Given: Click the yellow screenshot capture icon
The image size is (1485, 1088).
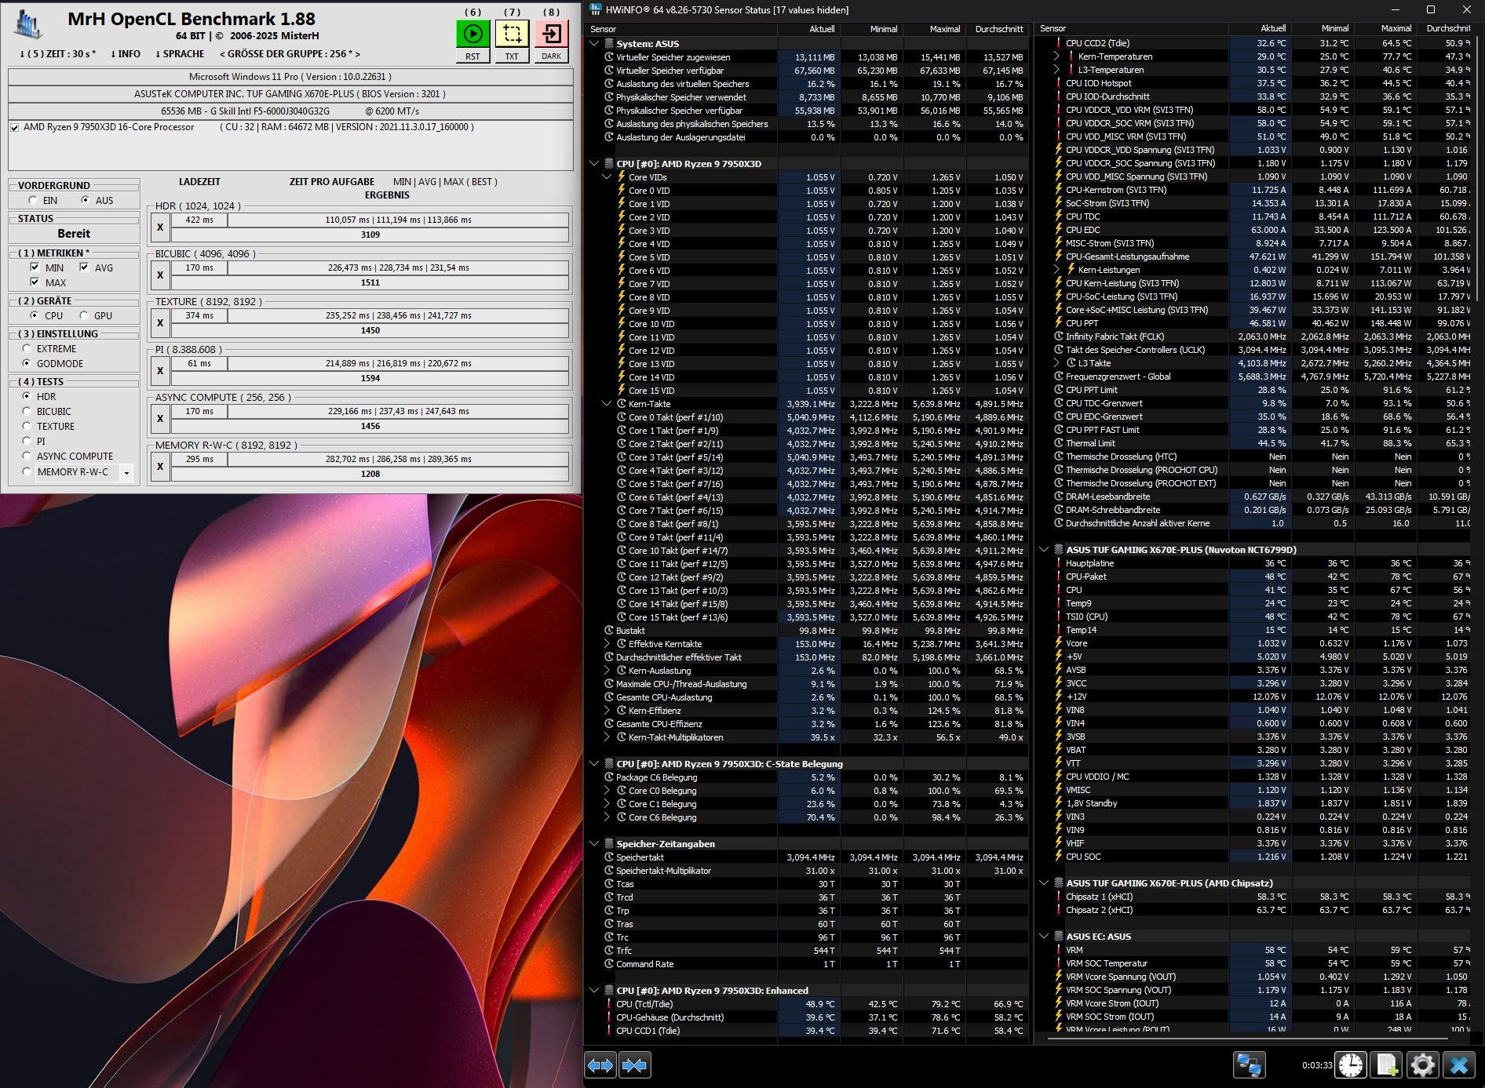Looking at the screenshot, I should tap(512, 34).
